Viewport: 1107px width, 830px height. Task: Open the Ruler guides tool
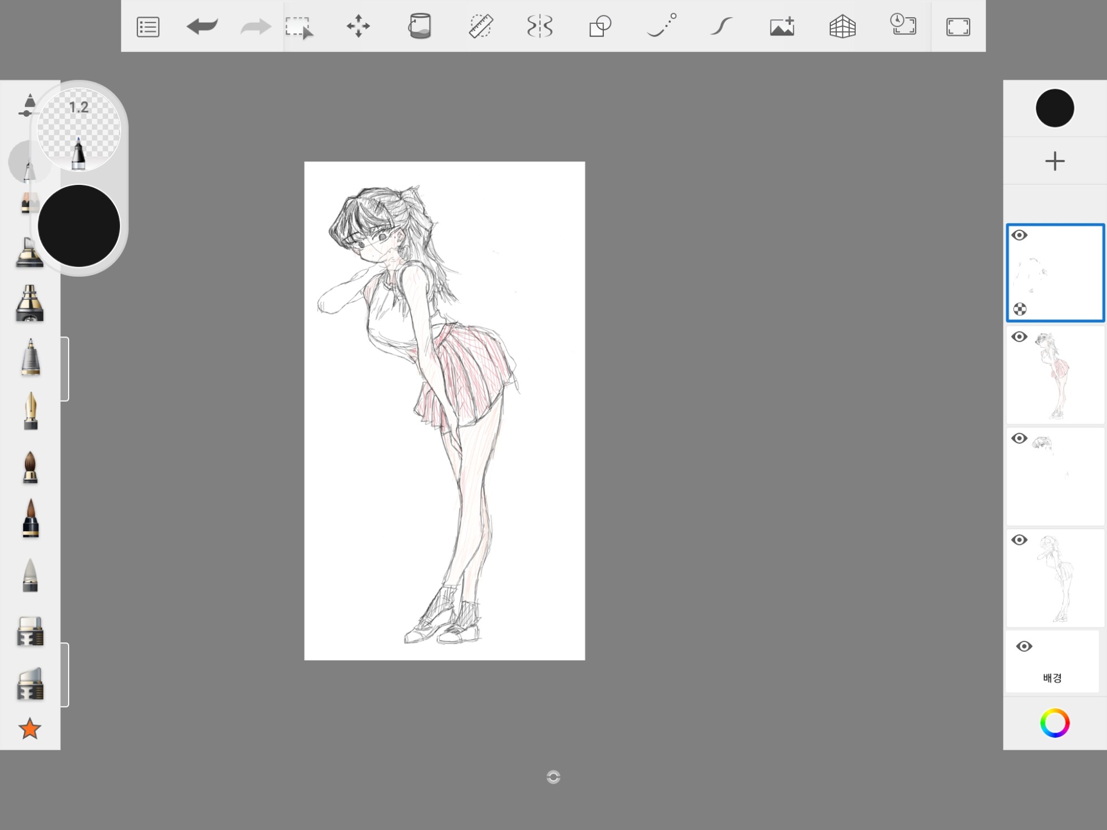coord(480,27)
